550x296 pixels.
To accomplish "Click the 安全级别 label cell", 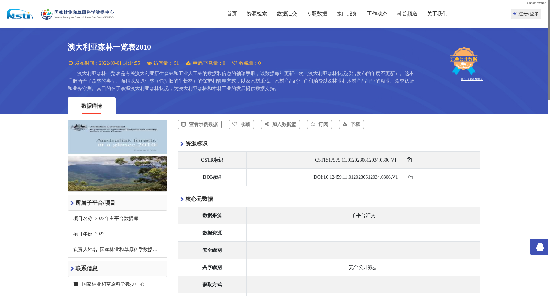I will [x=212, y=250].
